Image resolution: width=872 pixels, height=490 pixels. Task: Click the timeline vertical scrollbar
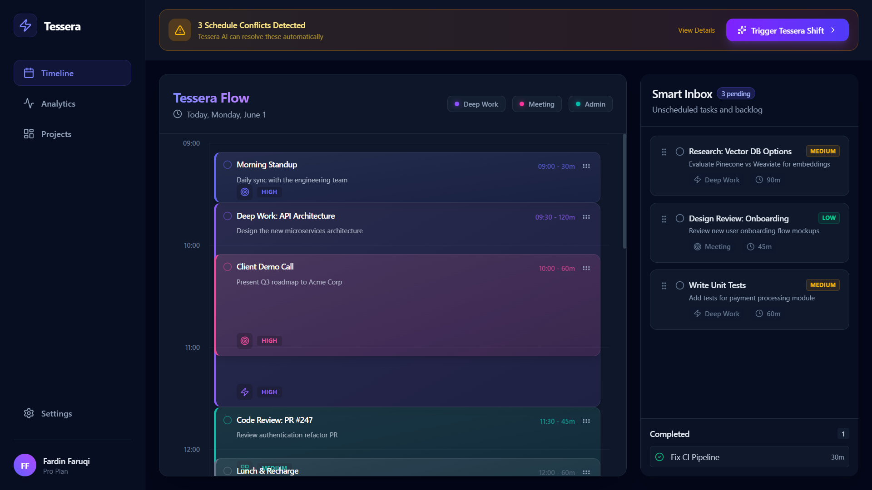(x=624, y=191)
